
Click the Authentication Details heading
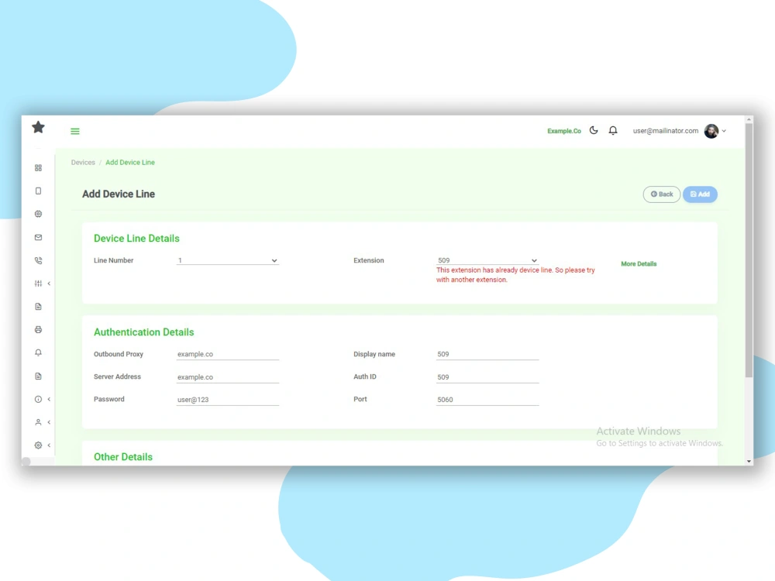click(144, 332)
